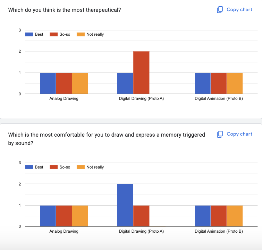Click "Digital Animation (Proto B)" label in comfortable chart

219,231
